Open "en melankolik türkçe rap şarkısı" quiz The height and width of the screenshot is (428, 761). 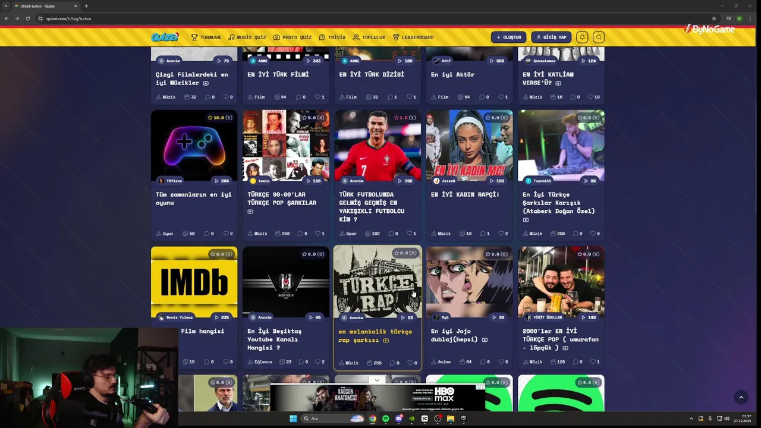pos(375,336)
